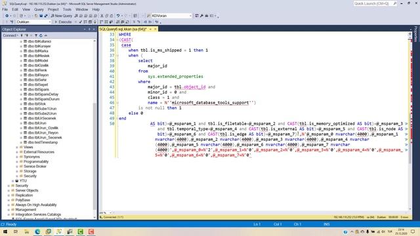Click the navigate backward icon
The width and height of the screenshot is (420, 236).
(x=7, y=16)
